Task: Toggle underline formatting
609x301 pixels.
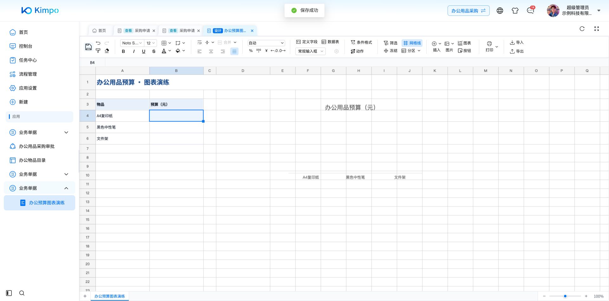Action: (x=144, y=51)
